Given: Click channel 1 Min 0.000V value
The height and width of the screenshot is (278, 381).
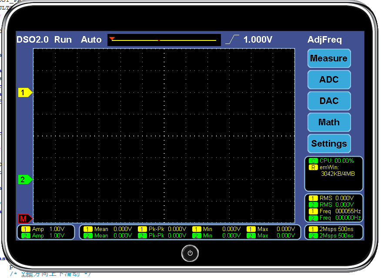Looking at the screenshot, I should 222,229.
